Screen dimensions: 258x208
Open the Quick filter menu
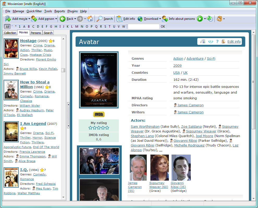coord(34,11)
